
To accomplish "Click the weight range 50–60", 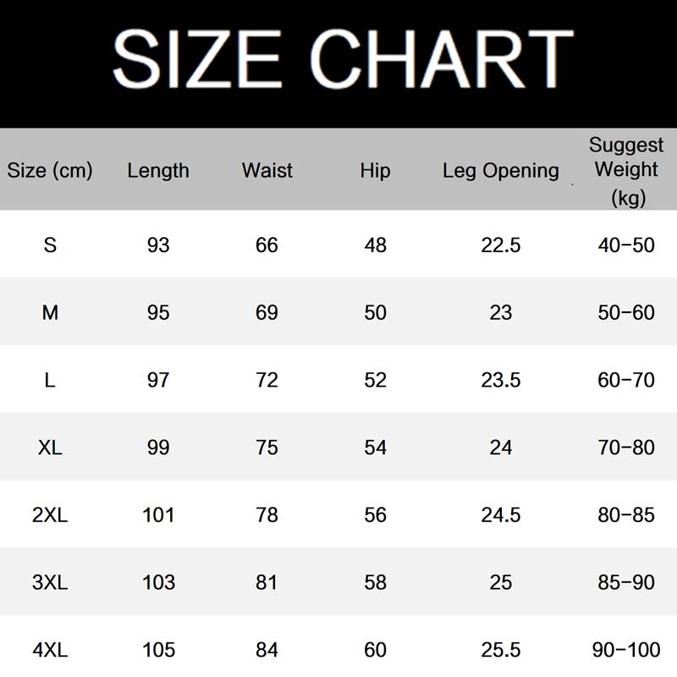I will [626, 312].
